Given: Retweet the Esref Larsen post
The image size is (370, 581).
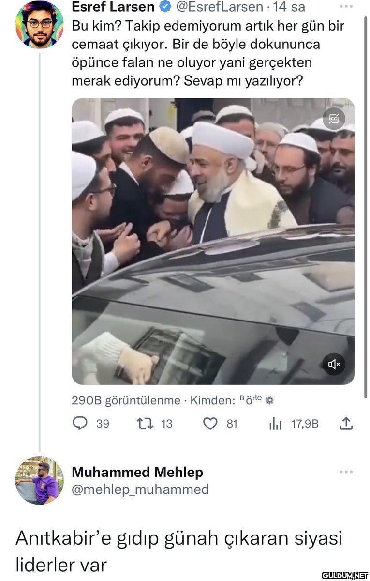Looking at the screenshot, I should coord(145,424).
